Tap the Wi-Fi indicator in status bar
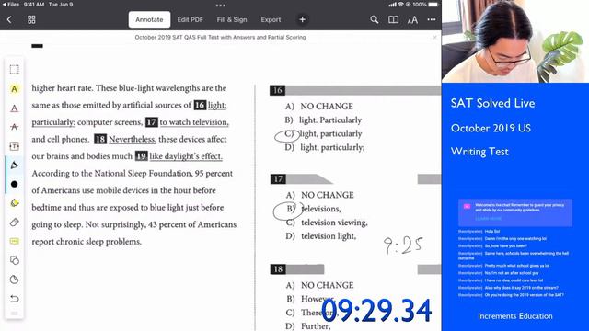The height and width of the screenshot is (331, 589). (x=401, y=5)
